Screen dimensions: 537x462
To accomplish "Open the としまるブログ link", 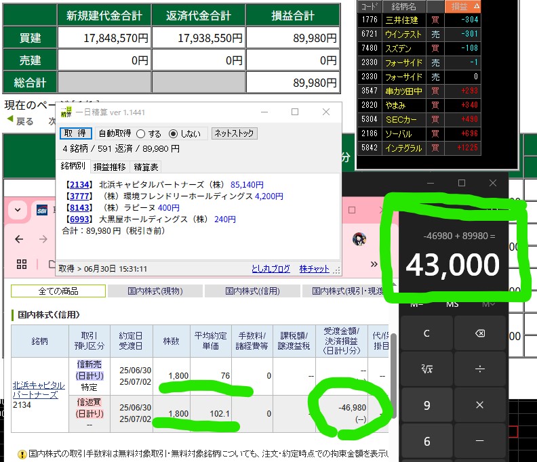I will 271,269.
